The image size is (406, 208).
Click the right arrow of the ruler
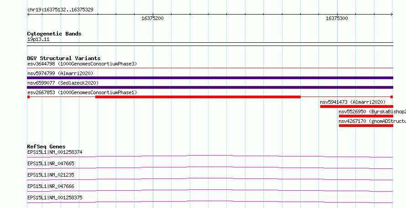(x=392, y=15)
